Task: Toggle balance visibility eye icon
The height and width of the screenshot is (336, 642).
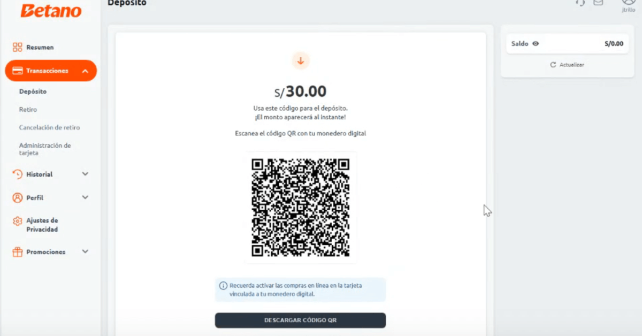Action: 536,44
